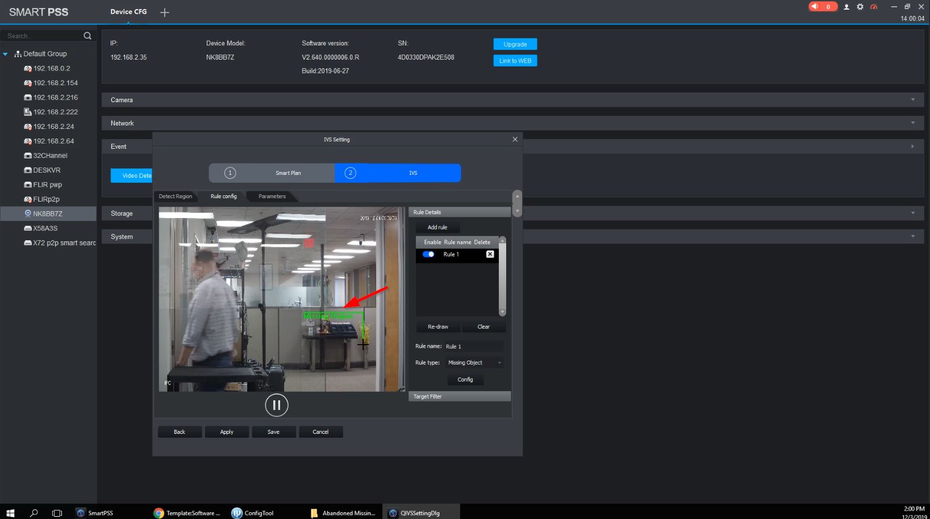Click the search magnifier icon in device list
Image resolution: width=930 pixels, height=519 pixels.
click(x=87, y=36)
